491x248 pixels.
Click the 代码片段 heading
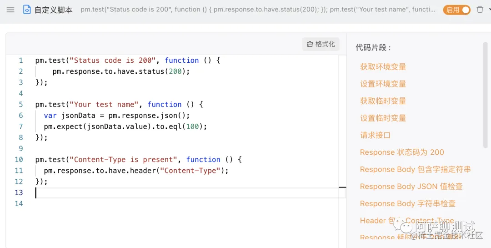pos(373,48)
